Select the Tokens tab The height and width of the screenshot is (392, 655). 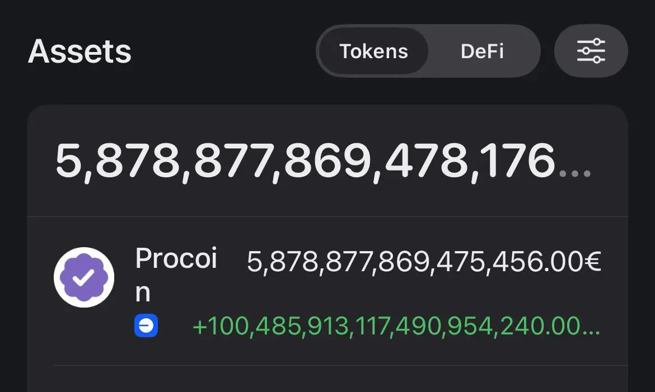click(373, 51)
